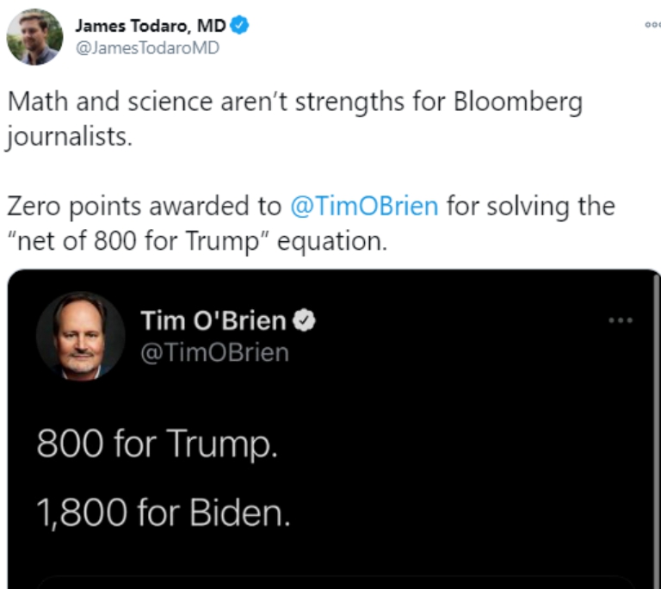Viewport: 661px width, 589px height.
Task: Click the blue verified badge beside James Todaro
Action: 239,25
